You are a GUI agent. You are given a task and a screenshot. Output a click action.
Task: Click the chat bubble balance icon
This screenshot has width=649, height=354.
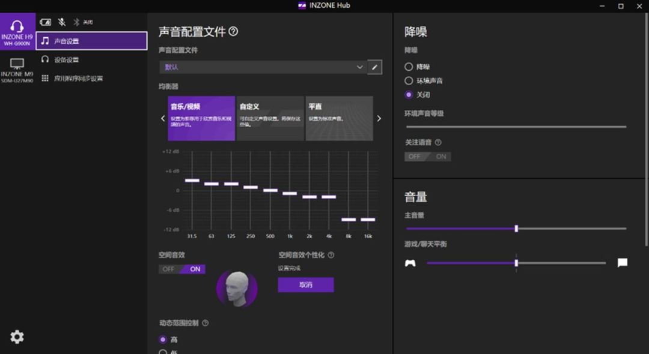point(622,263)
